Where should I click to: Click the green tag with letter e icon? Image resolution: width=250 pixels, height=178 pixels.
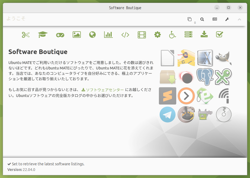(205, 96)
